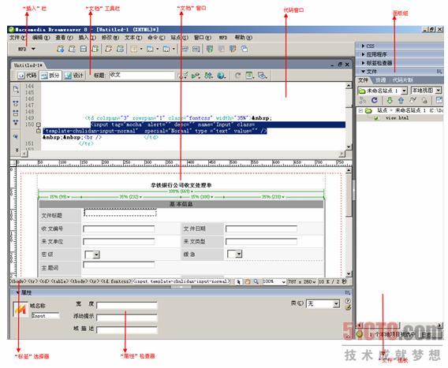Click the Visual Aids eye icon
Viewport: 448px width, 368px height.
point(263,76)
